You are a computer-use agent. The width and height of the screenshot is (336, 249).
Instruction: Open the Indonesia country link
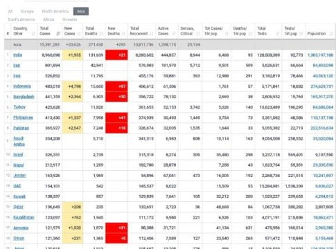[x=22, y=86]
